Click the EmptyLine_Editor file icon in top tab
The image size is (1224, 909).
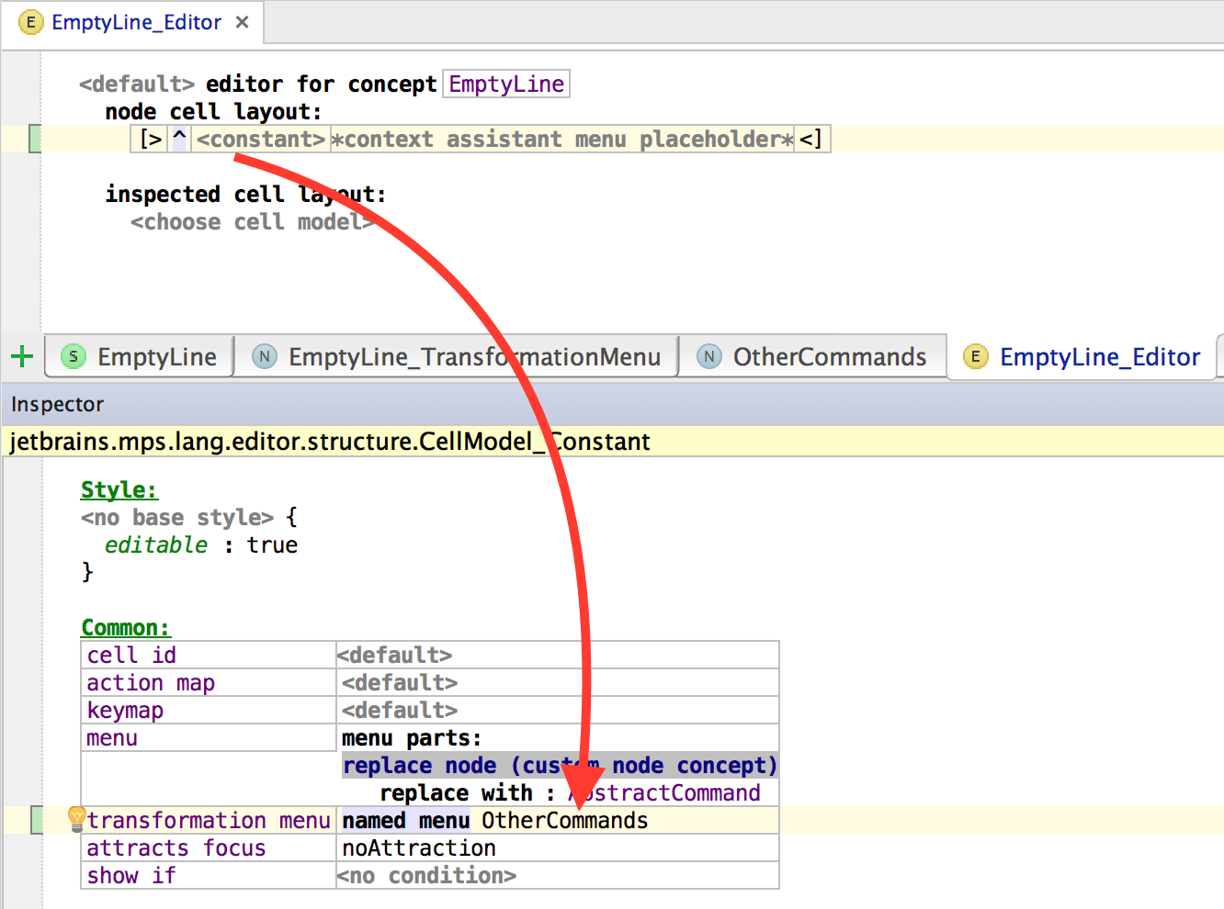[x=30, y=22]
